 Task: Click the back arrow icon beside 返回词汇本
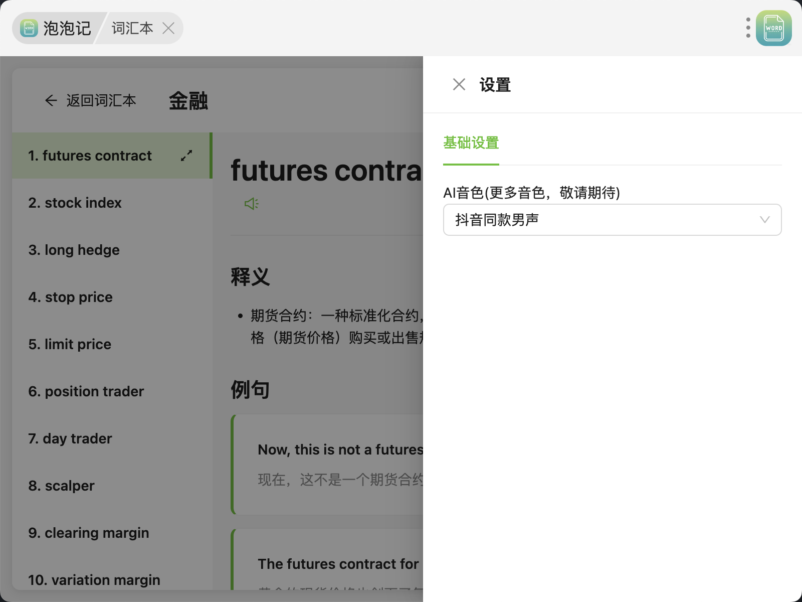[x=51, y=101]
